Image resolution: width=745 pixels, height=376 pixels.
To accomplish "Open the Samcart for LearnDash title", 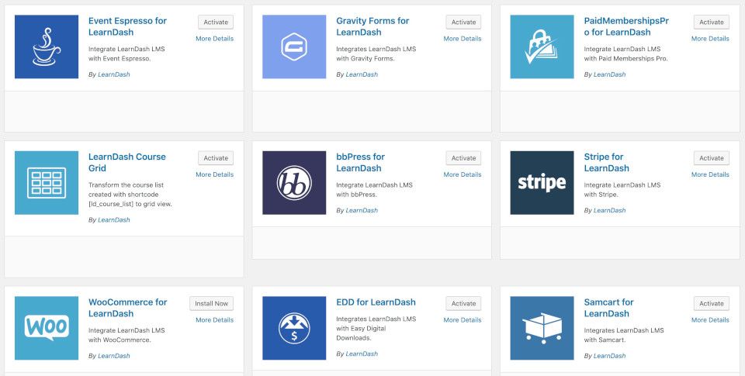I will click(x=608, y=308).
